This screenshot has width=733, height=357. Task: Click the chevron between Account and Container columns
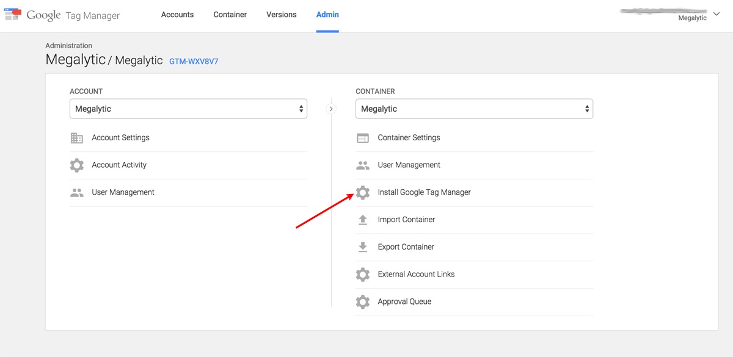pyautogui.click(x=331, y=109)
